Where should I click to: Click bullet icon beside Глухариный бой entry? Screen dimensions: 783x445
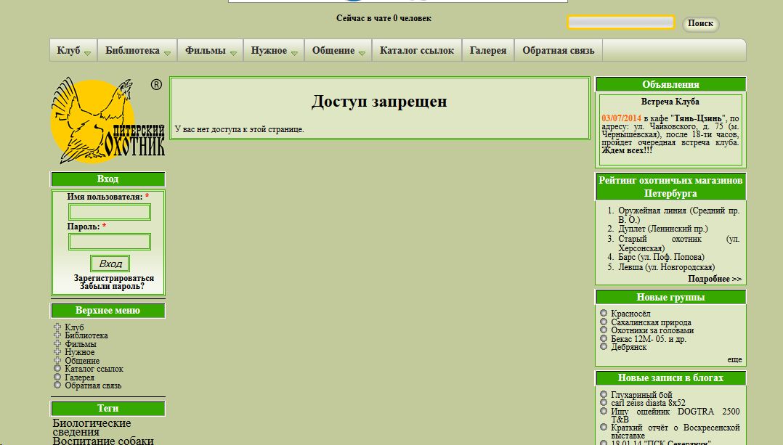tap(604, 395)
